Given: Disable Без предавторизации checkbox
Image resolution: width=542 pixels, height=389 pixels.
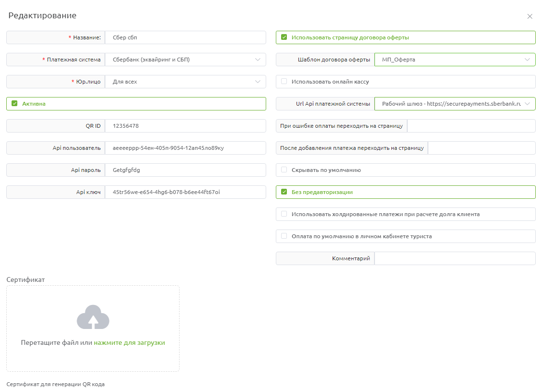Looking at the screenshot, I should click(x=284, y=192).
